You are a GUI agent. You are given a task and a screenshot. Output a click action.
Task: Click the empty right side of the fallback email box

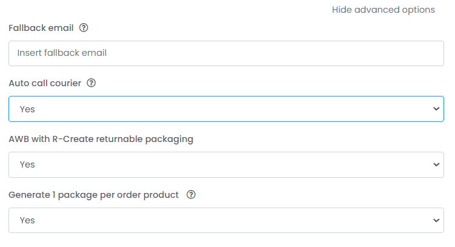pyautogui.click(x=319, y=53)
